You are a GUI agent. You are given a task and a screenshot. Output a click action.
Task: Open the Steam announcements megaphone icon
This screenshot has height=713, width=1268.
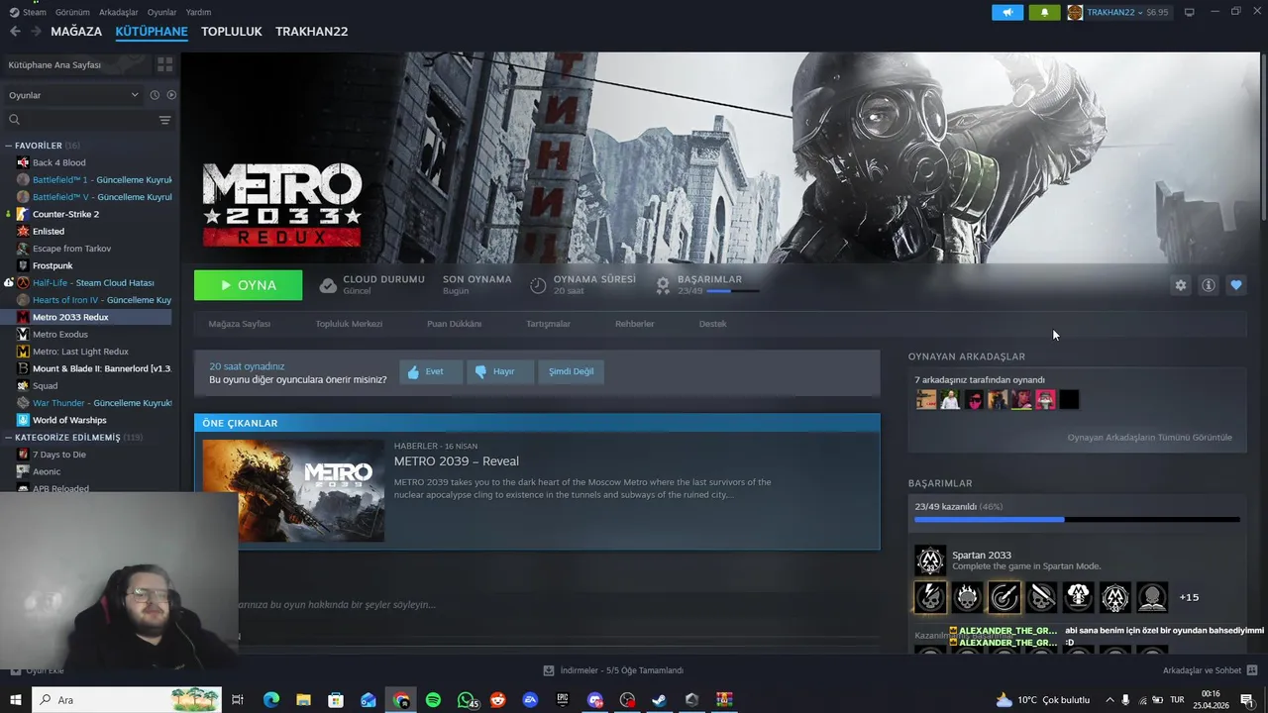click(x=1007, y=12)
